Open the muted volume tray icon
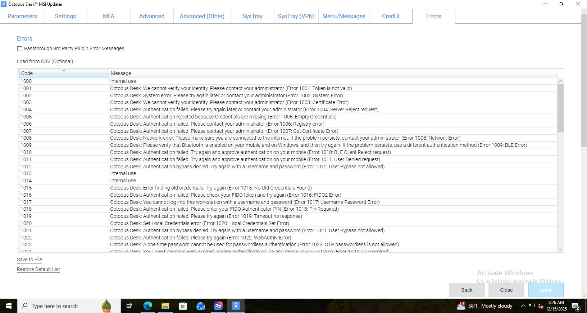Image resolution: width=587 pixels, height=313 pixels. (540, 306)
